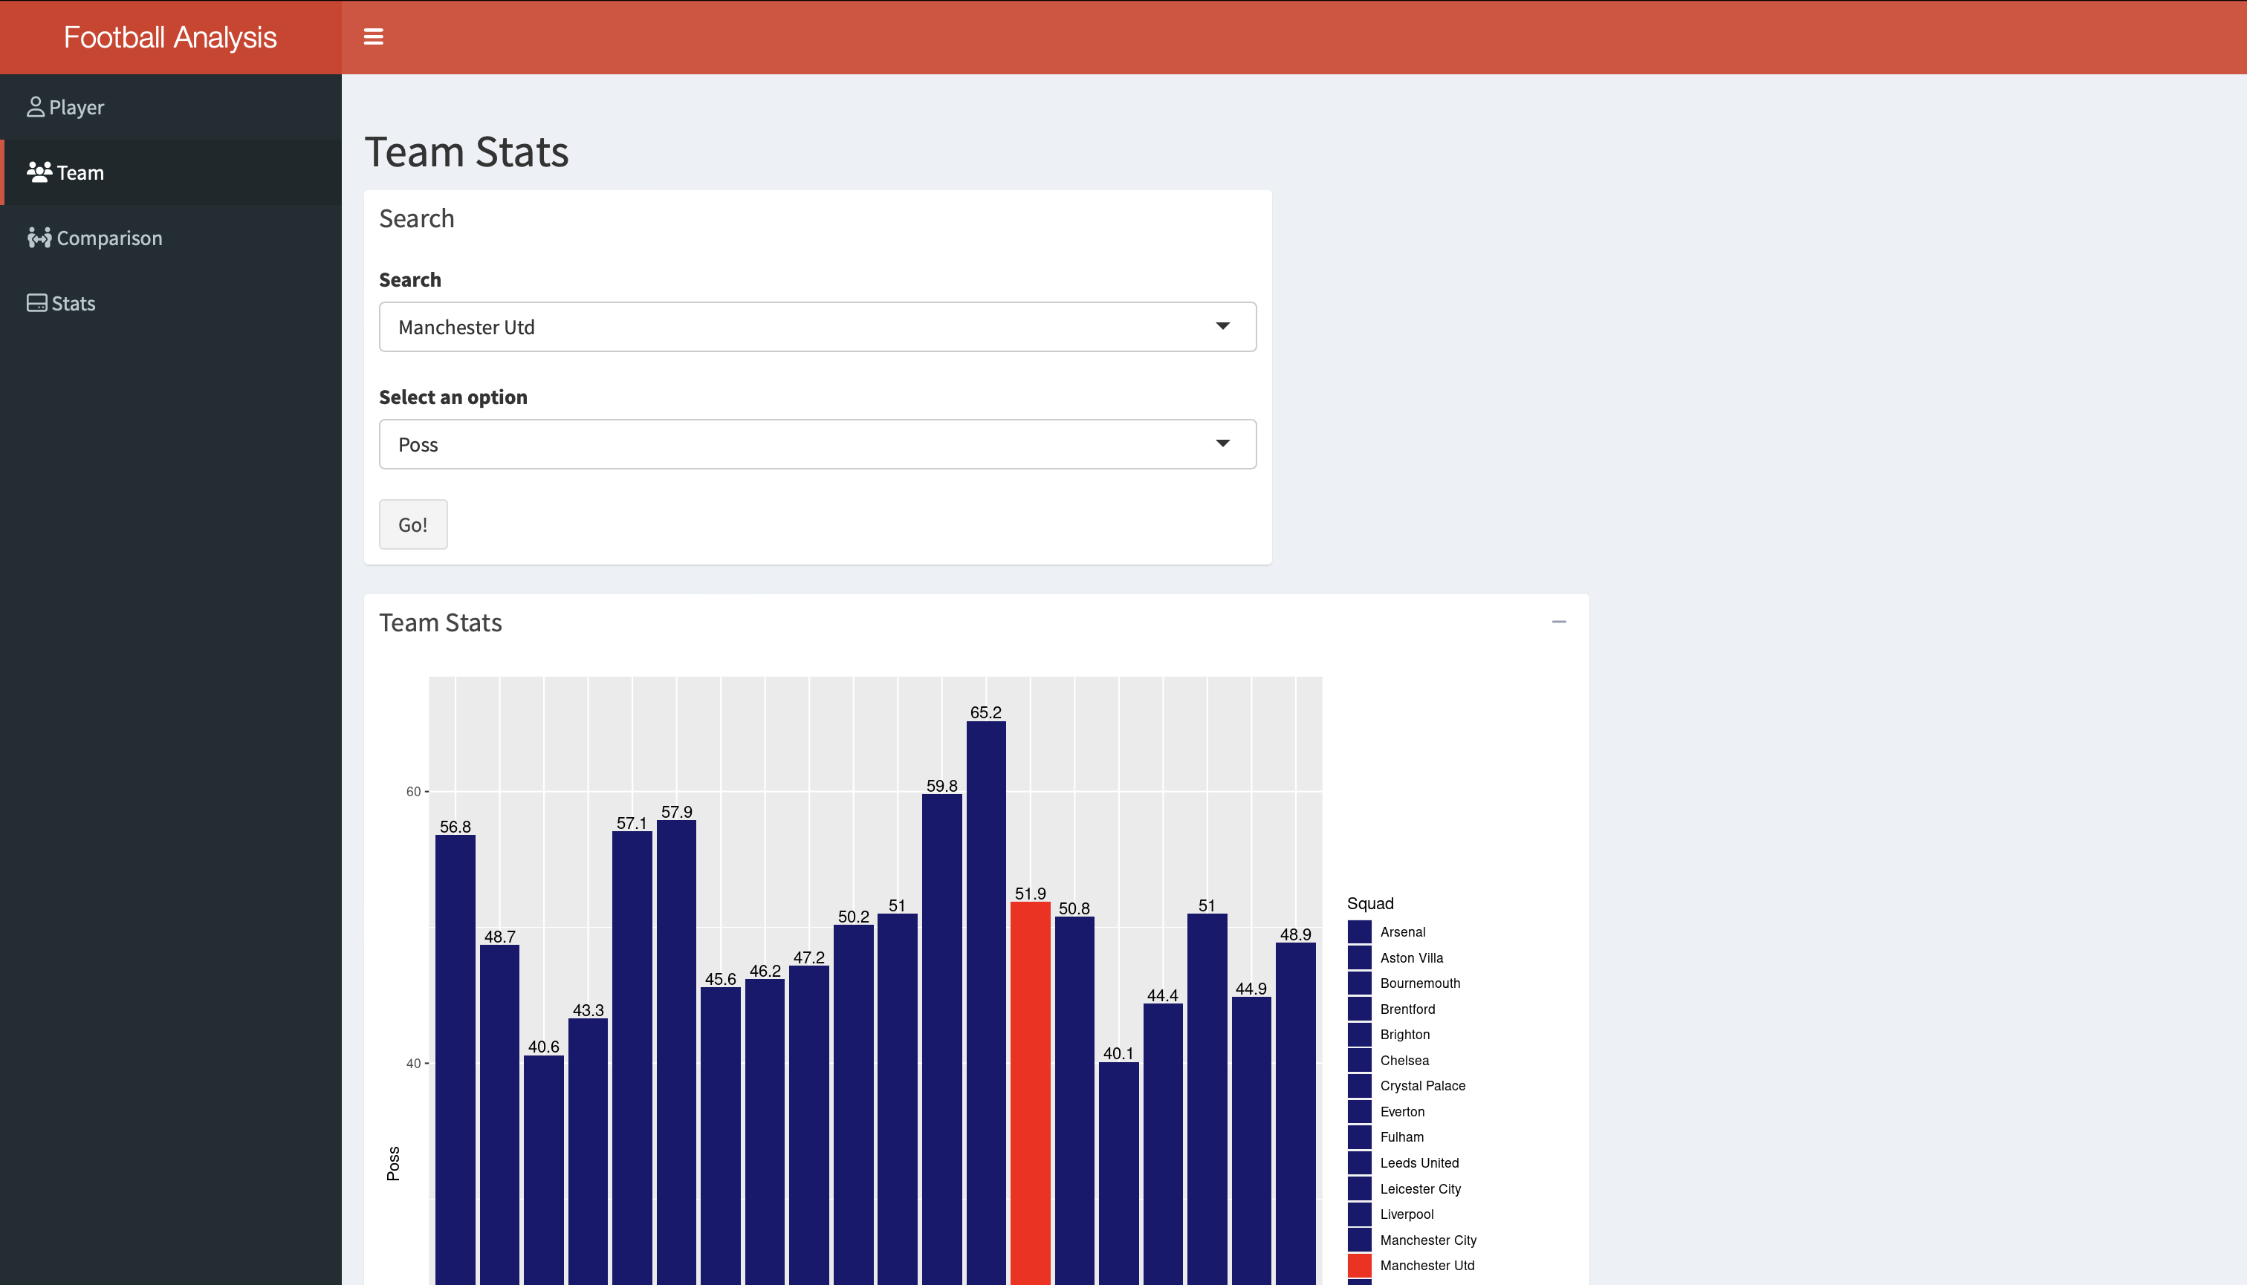Click the Comparison people-arrows icon

point(39,238)
